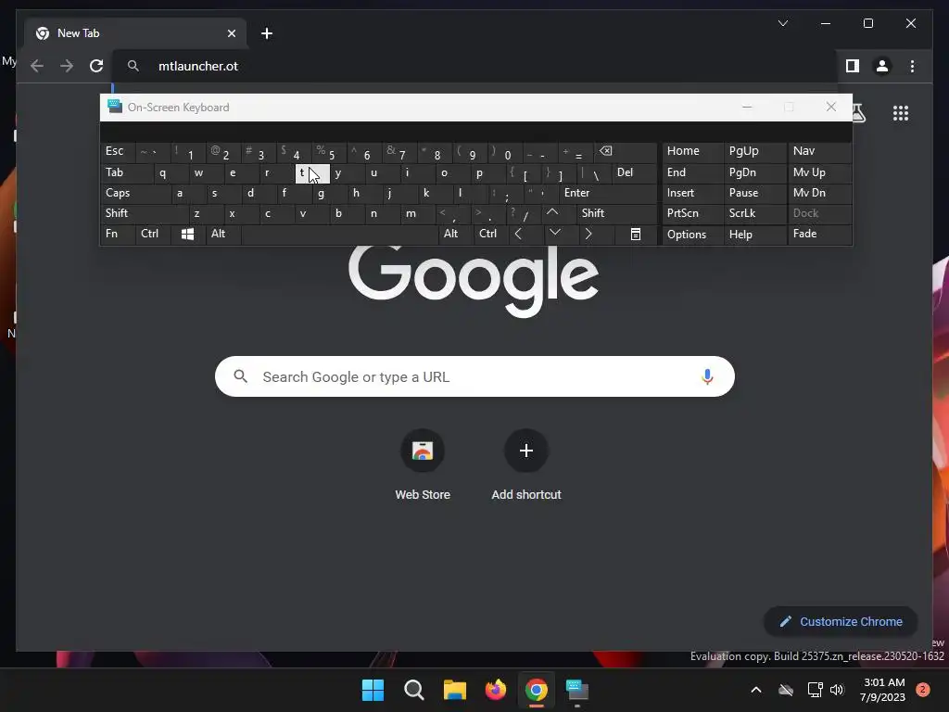Open the Web Store shortcut
This screenshot has height=712, width=949.
coord(423,451)
